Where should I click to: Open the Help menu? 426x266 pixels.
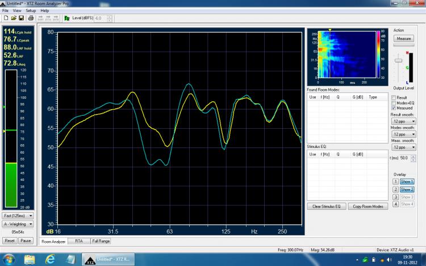pyautogui.click(x=44, y=11)
